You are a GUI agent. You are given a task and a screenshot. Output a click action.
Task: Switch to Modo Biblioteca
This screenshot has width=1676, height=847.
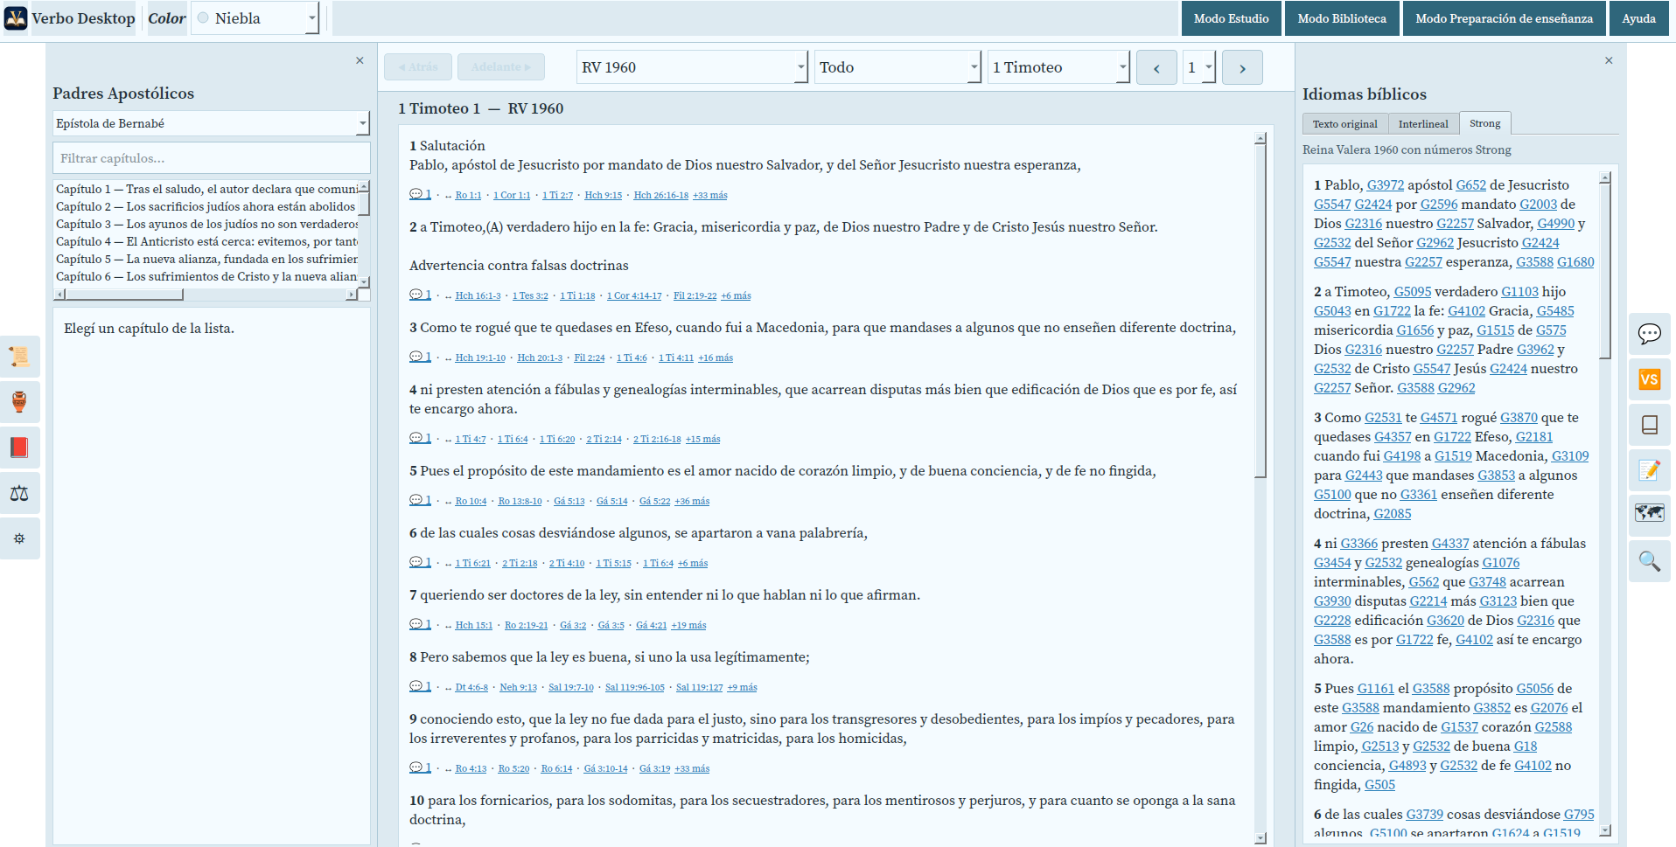(x=1342, y=18)
